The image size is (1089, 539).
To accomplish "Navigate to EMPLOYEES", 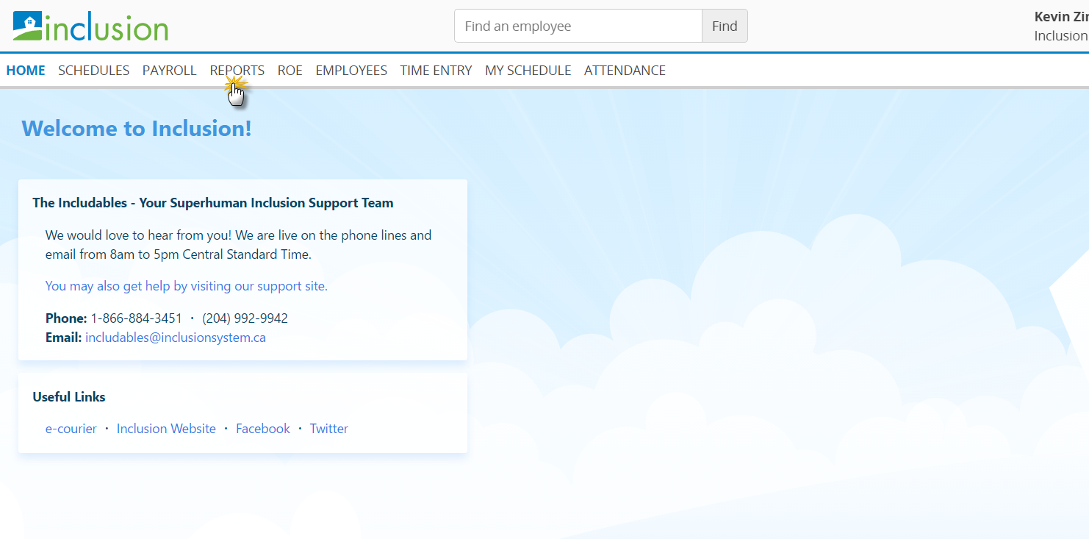I will [x=351, y=71].
